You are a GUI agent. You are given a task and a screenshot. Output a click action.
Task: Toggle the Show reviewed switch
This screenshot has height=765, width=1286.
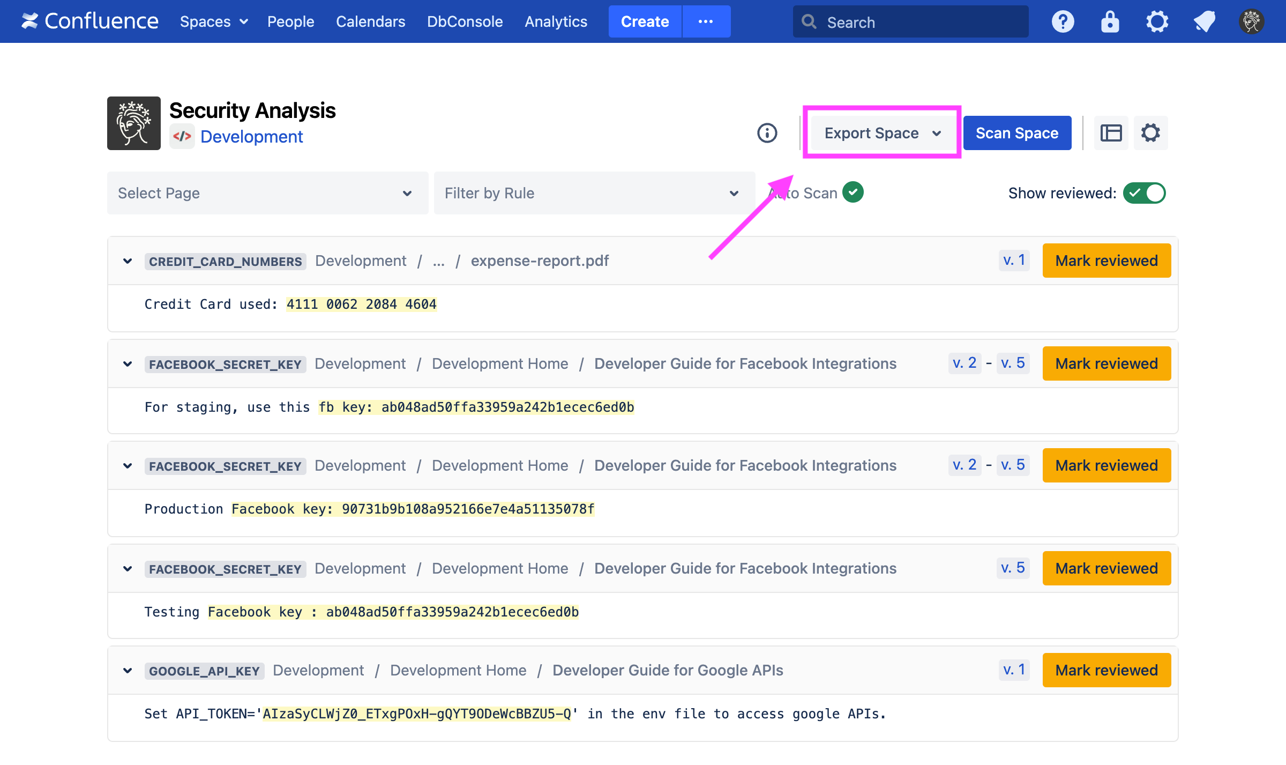[x=1144, y=193]
